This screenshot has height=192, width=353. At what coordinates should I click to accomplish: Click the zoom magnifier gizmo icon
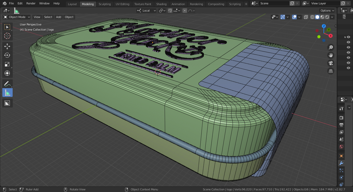tap(331, 47)
